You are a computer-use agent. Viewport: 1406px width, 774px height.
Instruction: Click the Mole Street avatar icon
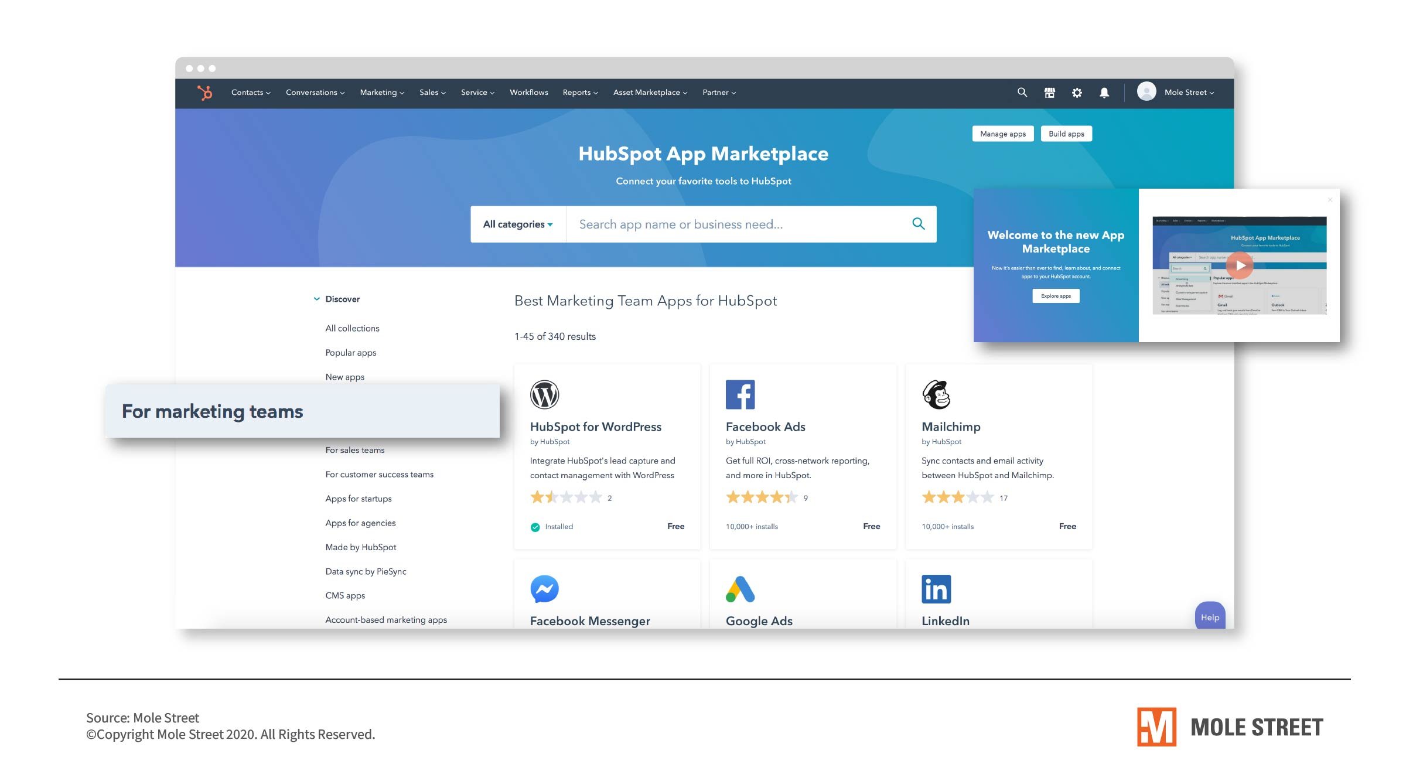tap(1146, 91)
